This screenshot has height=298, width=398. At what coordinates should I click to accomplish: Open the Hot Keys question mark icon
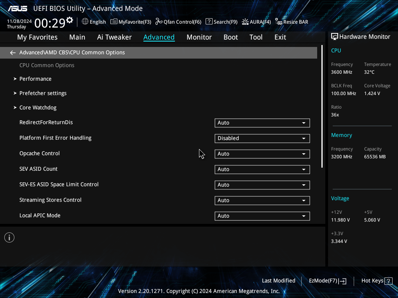pos(388,281)
